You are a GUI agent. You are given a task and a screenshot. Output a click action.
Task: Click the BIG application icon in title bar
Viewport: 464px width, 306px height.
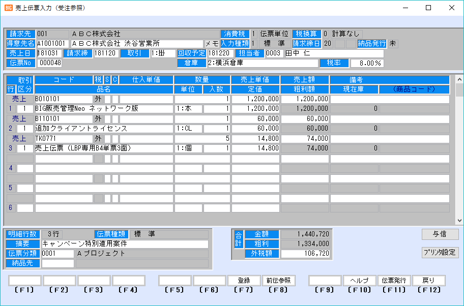point(8,8)
